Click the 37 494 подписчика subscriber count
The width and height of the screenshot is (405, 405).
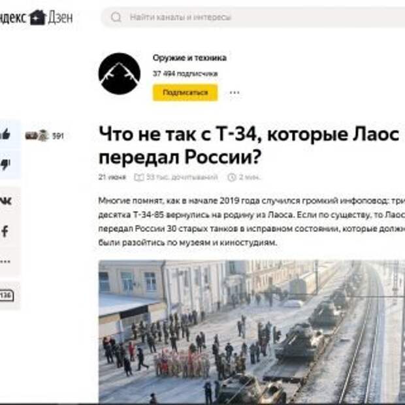coord(186,74)
